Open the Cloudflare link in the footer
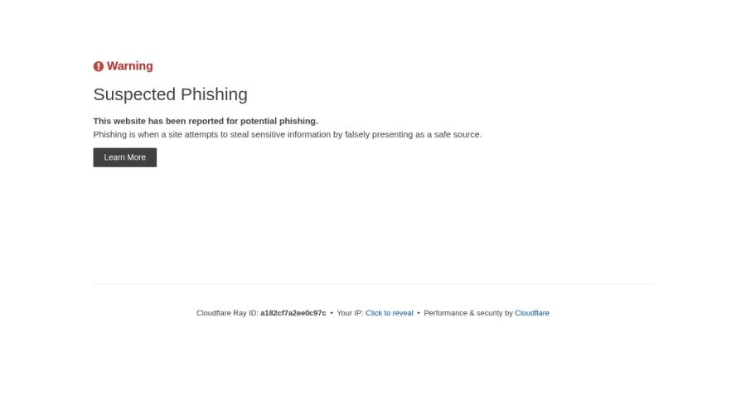746x414 pixels. (532, 313)
